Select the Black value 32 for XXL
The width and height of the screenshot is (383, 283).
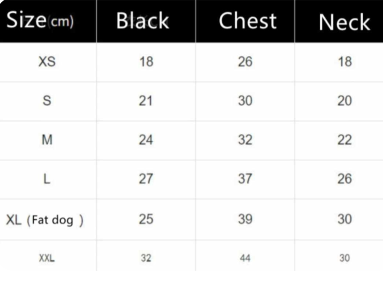pyautogui.click(x=146, y=258)
